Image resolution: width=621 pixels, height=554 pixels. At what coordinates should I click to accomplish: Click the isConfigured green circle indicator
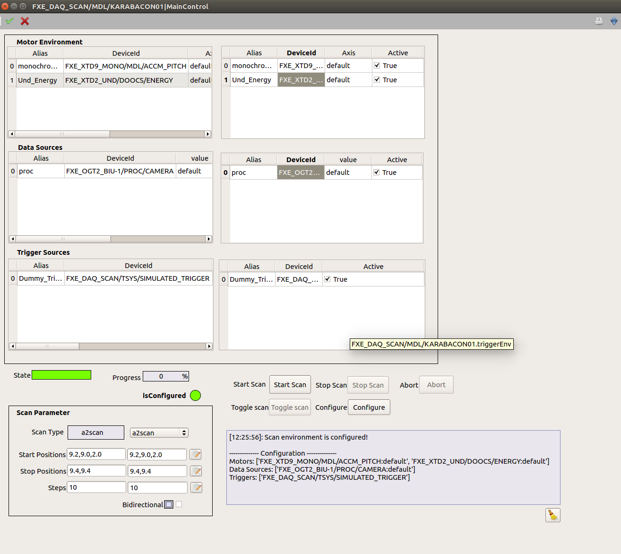pos(195,395)
